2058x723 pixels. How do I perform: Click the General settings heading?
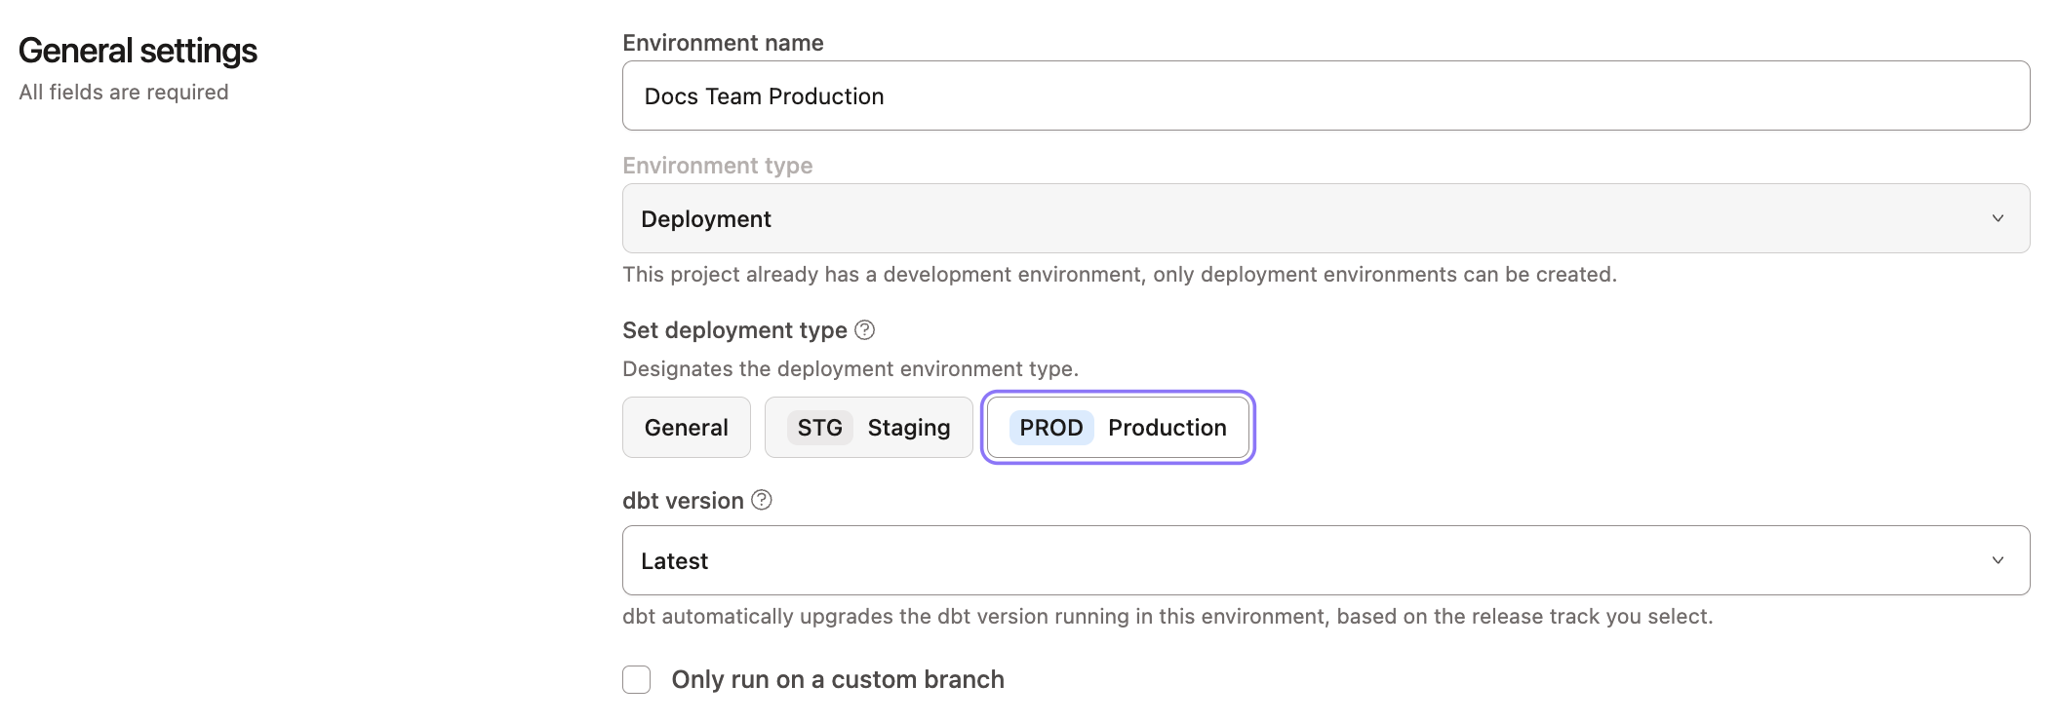tap(138, 51)
